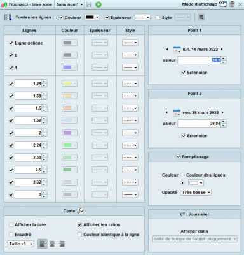Click the UT : Journalier header

point(194,214)
